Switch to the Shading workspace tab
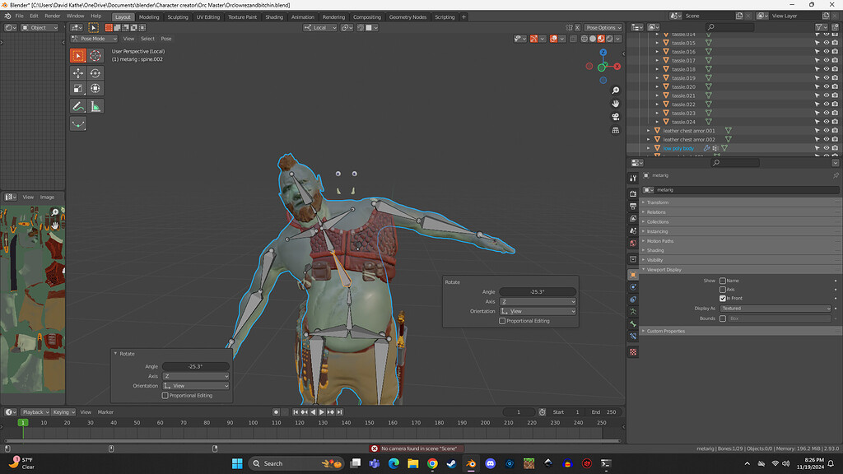Image resolution: width=843 pixels, height=474 pixels. 274,16
